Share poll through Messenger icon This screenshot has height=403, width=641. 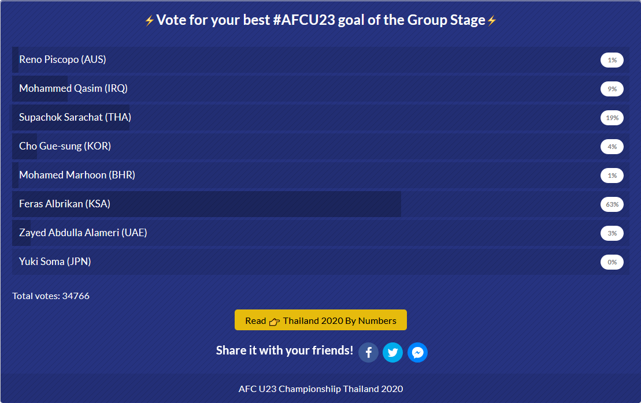coord(417,352)
